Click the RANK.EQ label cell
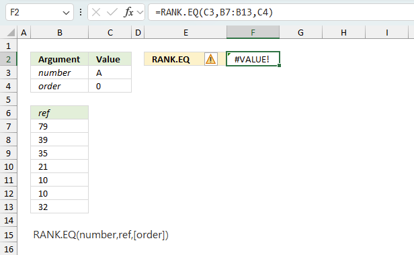The width and height of the screenshot is (414, 255). 174,59
